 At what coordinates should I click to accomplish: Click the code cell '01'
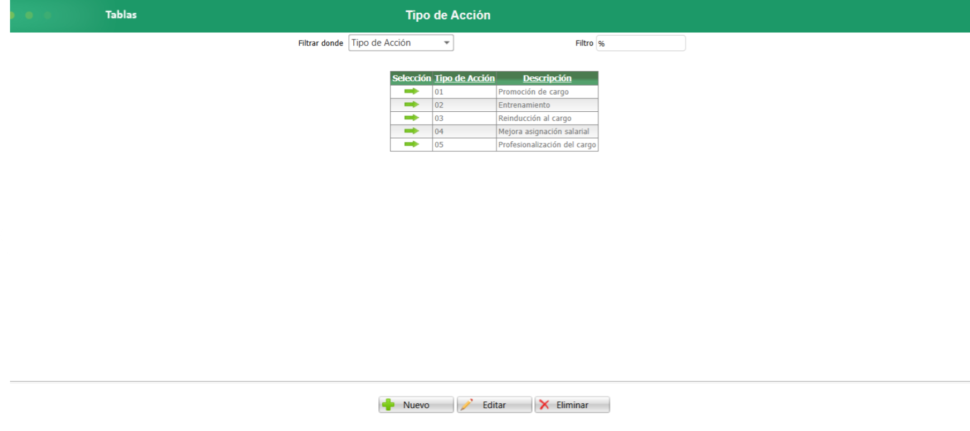click(464, 92)
